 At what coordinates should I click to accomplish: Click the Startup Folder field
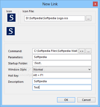pos(62,63)
